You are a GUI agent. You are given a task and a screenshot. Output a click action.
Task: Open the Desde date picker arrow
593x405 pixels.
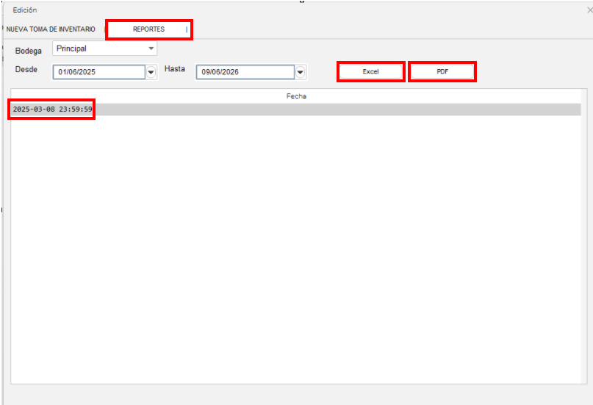[x=151, y=72]
